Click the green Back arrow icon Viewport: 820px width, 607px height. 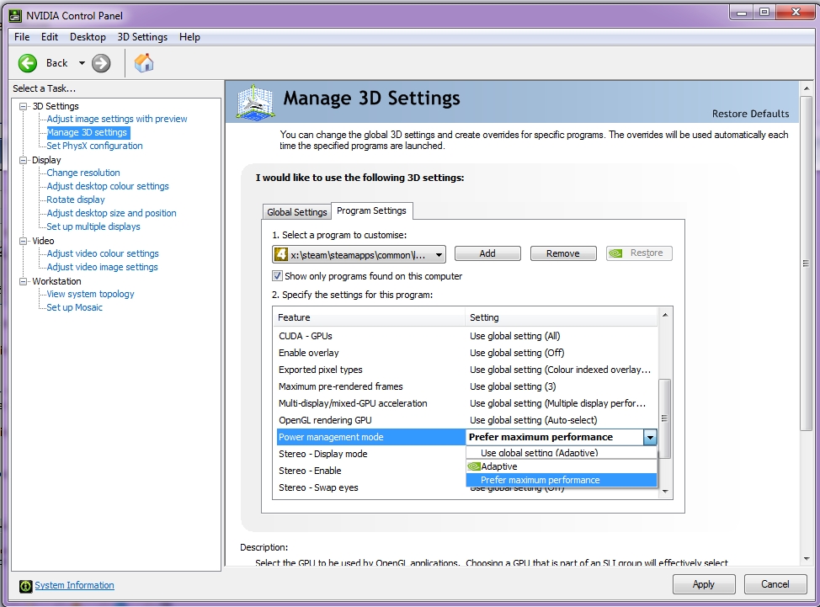28,63
